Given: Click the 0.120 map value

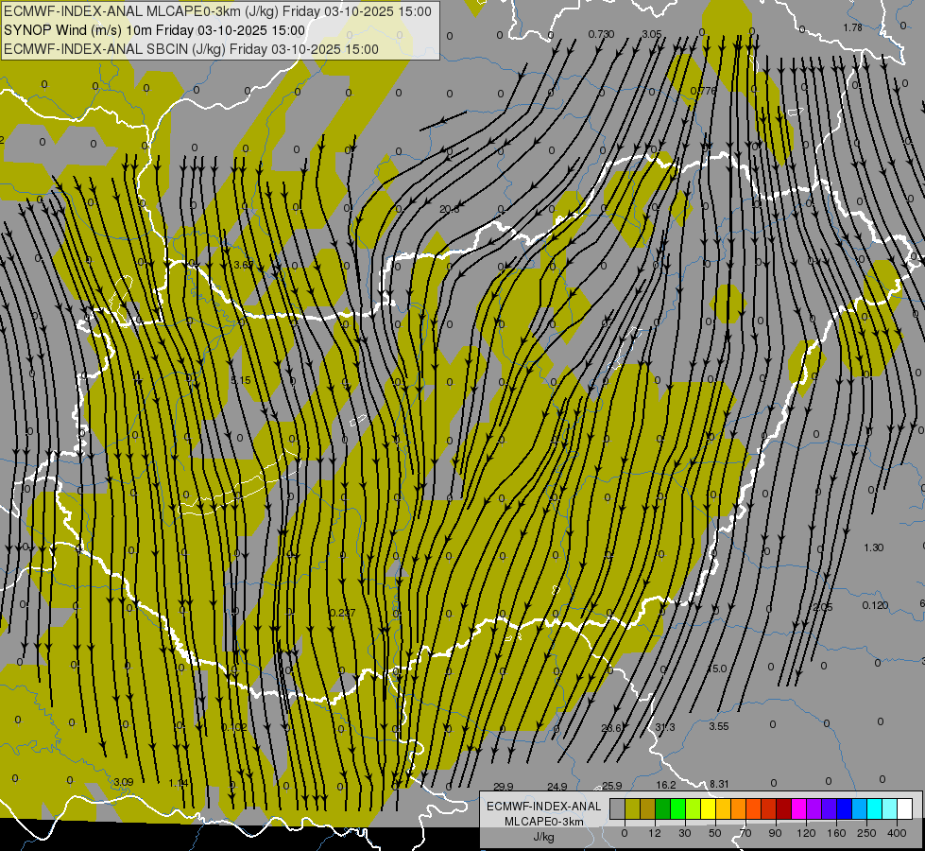Looking at the screenshot, I should tap(876, 605).
